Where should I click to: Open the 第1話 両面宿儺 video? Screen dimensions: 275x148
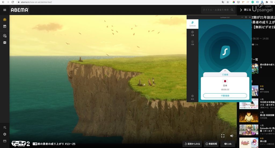(x=249, y=117)
